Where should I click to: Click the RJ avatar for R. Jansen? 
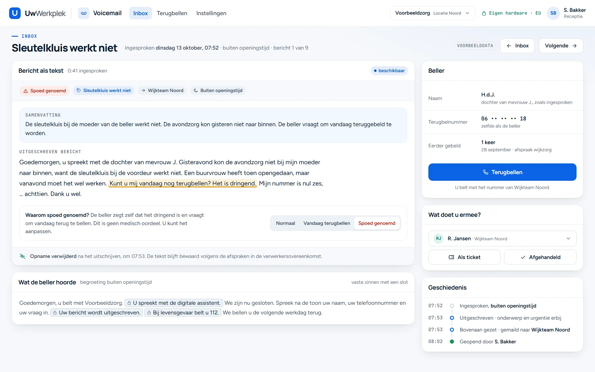439,238
